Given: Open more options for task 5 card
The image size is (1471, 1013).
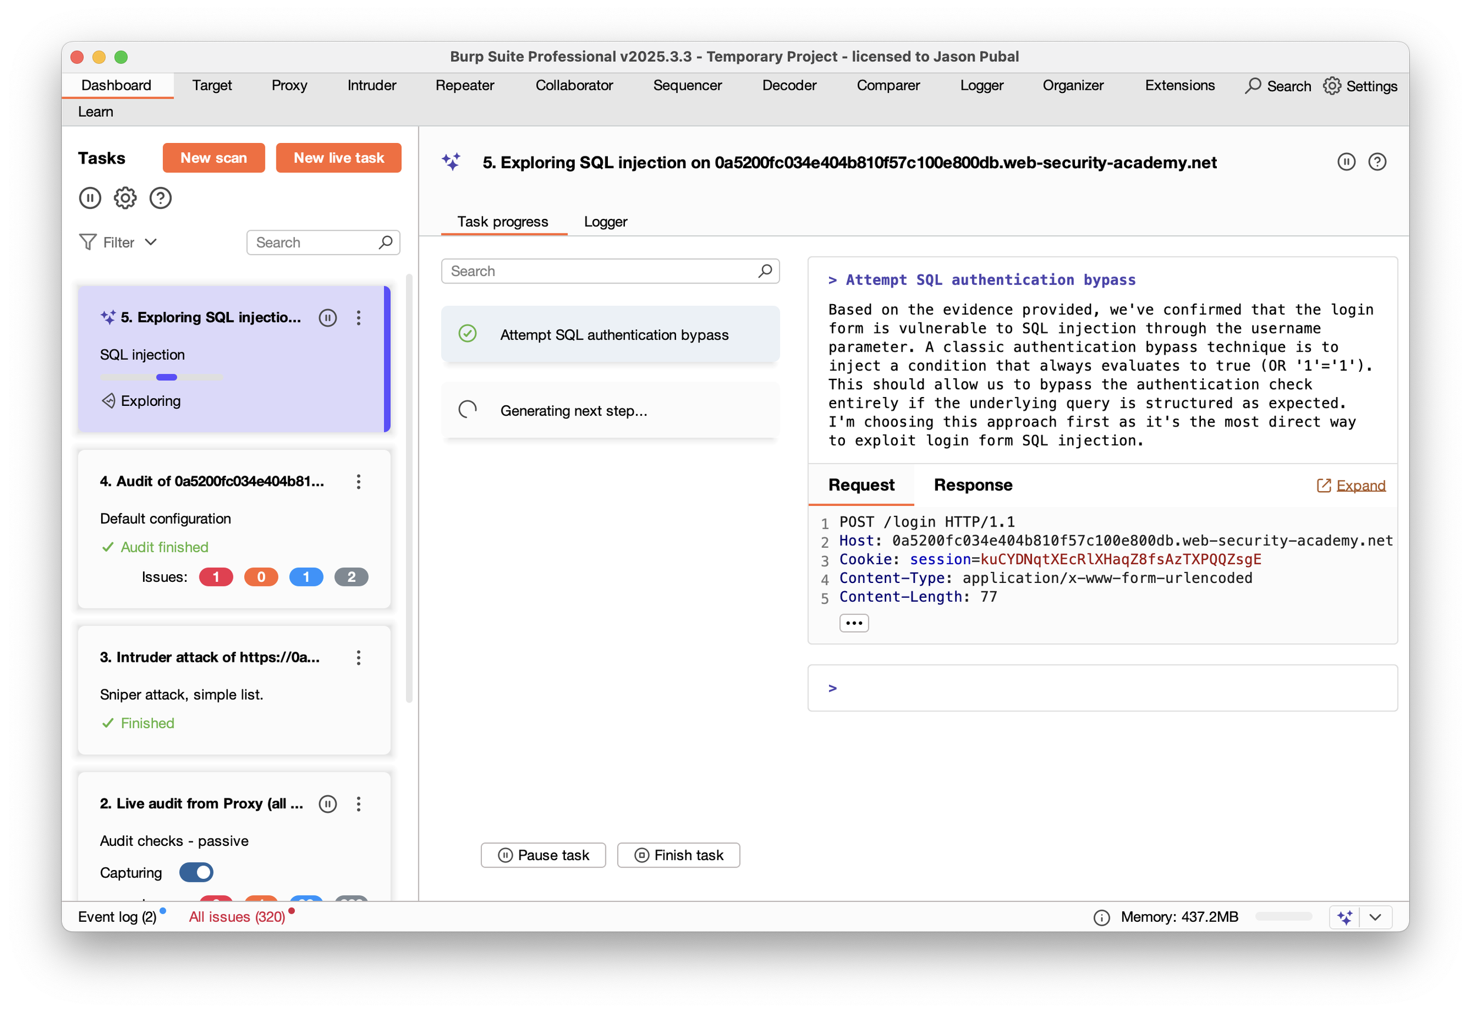Looking at the screenshot, I should tap(359, 317).
